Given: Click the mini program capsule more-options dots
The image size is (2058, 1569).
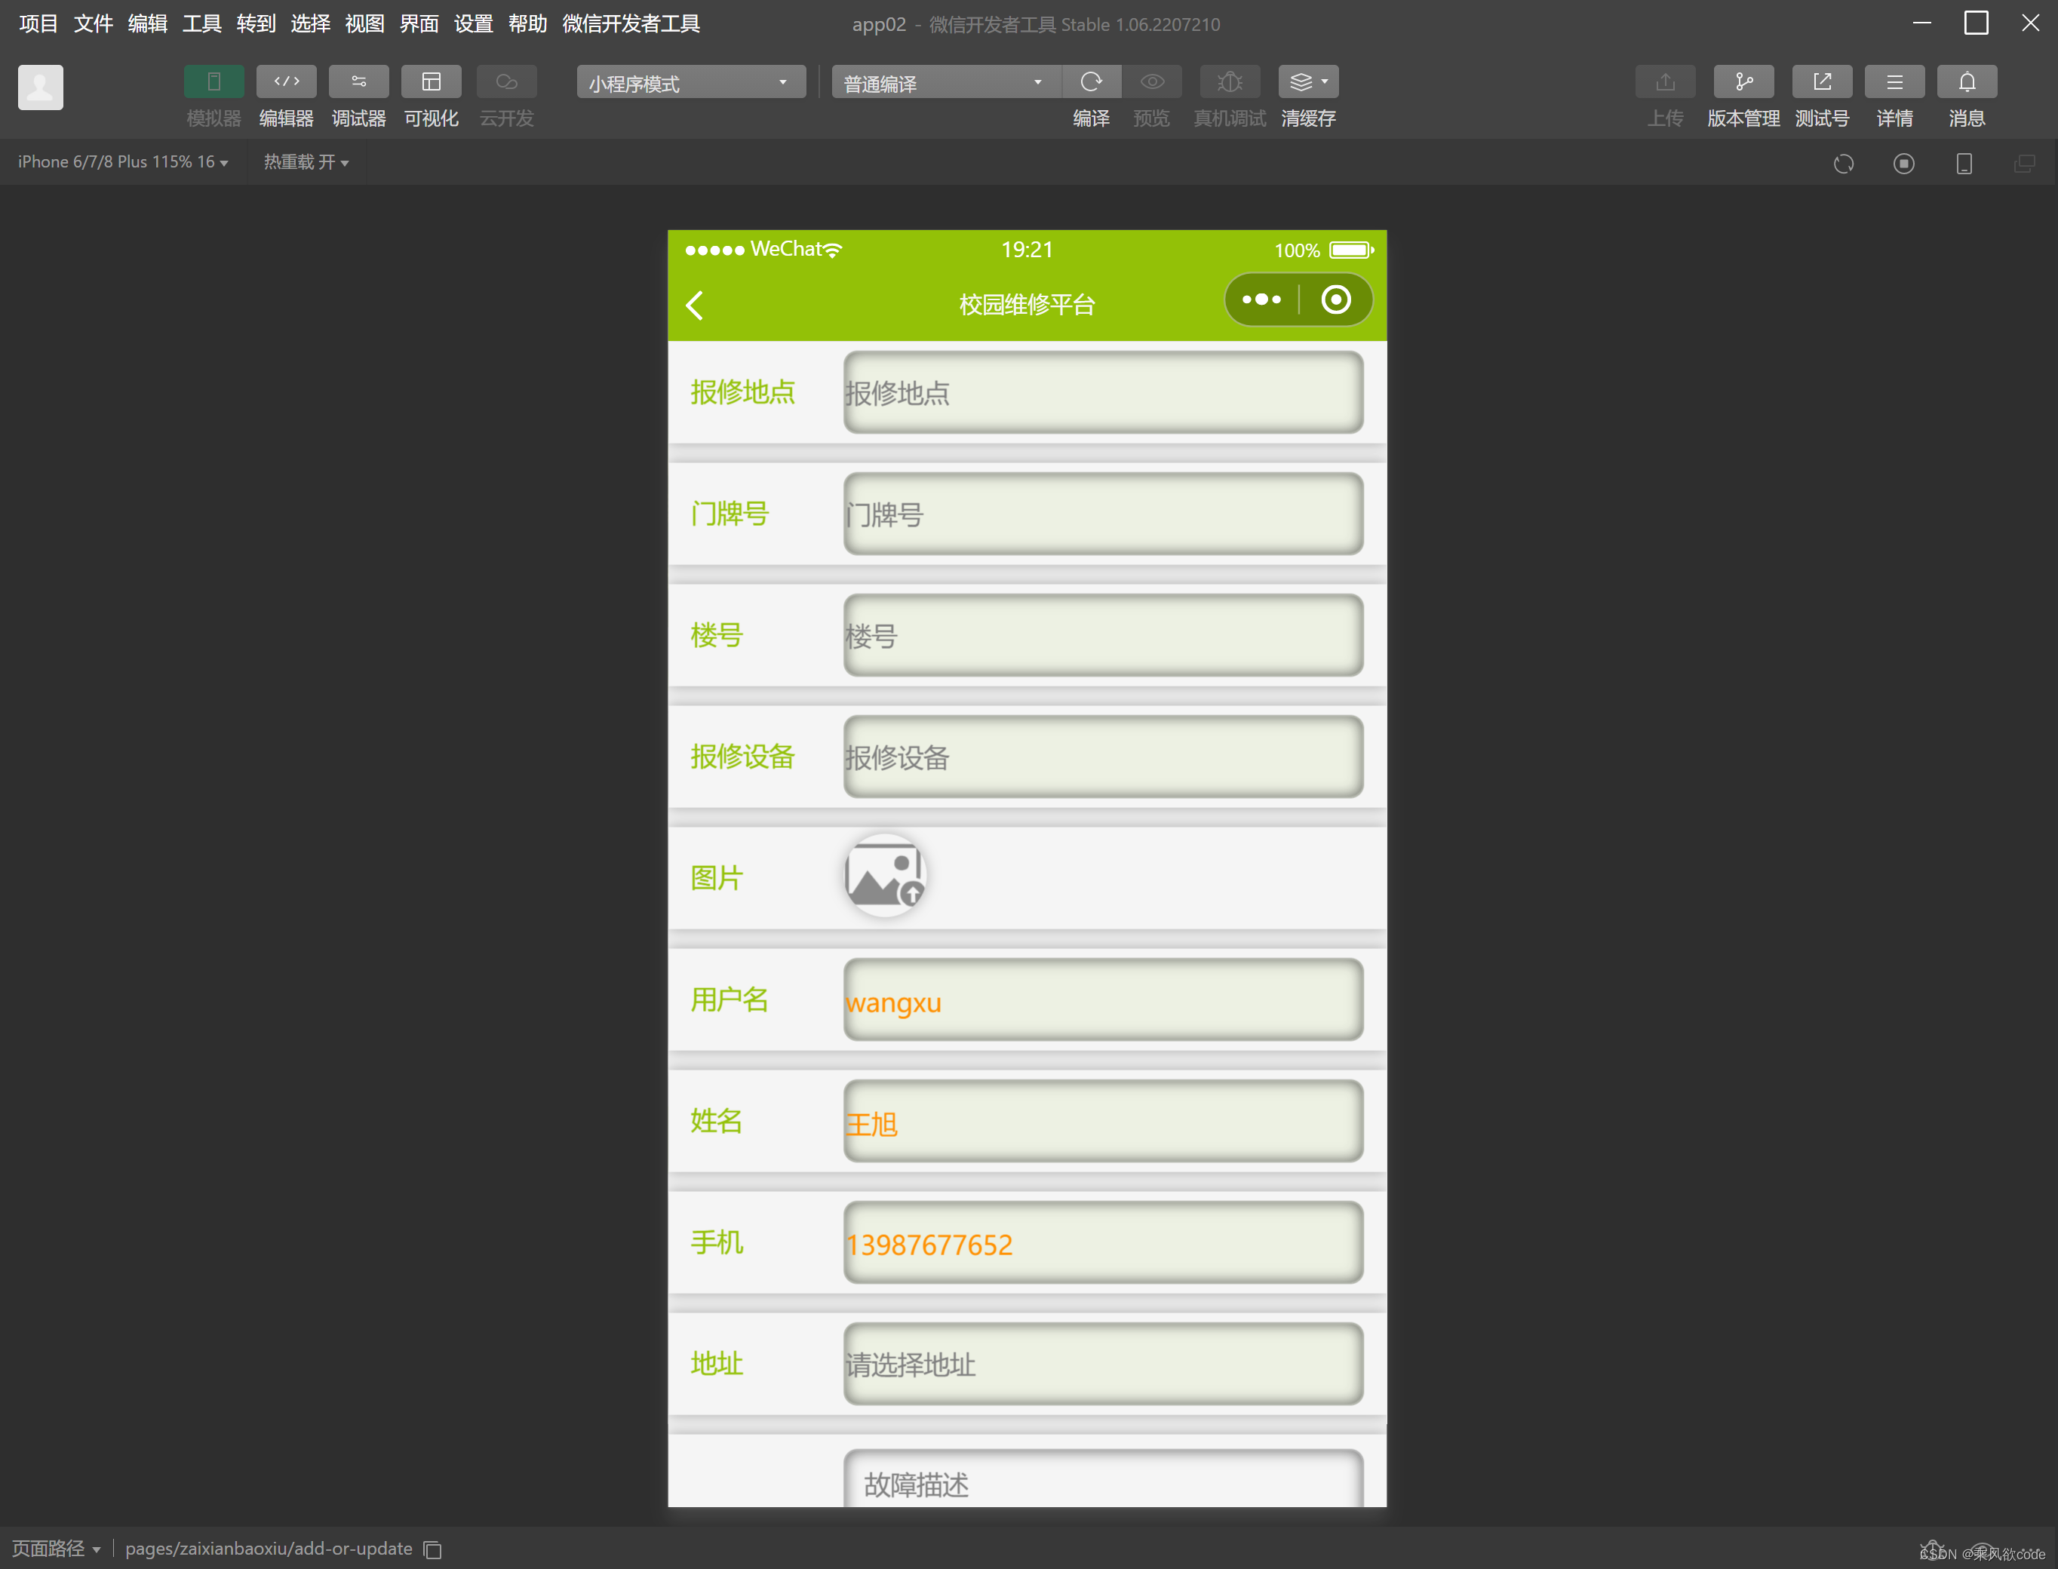Looking at the screenshot, I should tap(1261, 299).
